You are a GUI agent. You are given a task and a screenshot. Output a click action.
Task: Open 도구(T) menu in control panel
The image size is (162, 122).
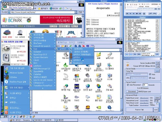tap(72, 42)
